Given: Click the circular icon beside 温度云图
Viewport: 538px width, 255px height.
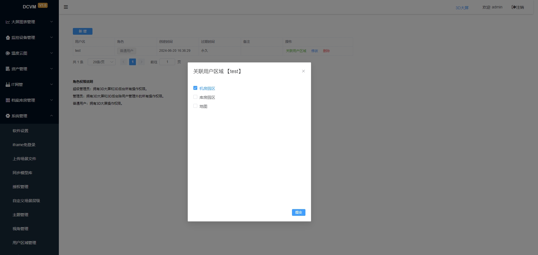Looking at the screenshot, I should (8, 53).
